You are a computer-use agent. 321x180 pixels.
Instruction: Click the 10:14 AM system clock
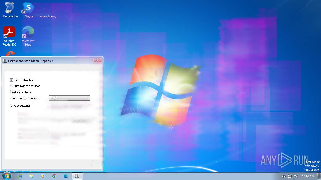308,176
